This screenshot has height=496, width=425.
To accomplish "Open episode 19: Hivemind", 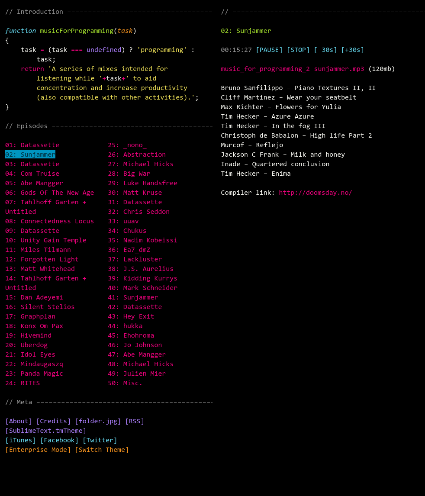I will click(29, 335).
